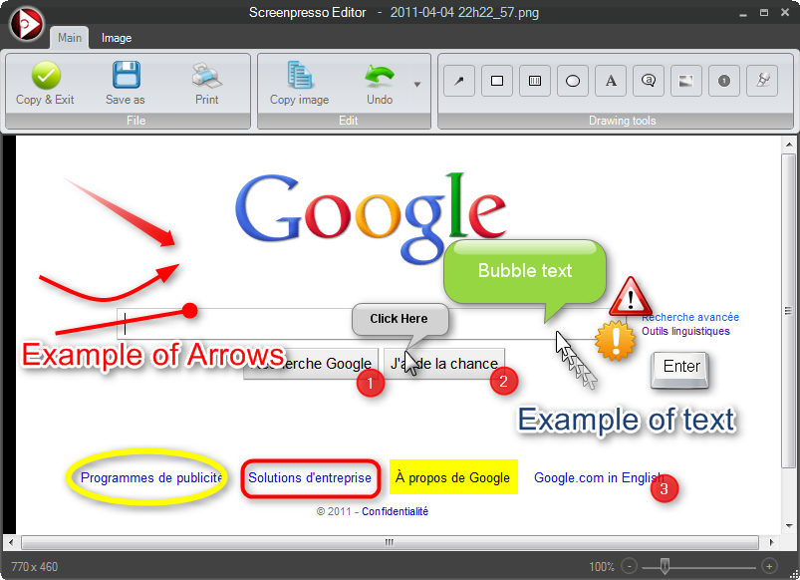This screenshot has width=800, height=580.
Task: Select the text tool A
Action: point(611,81)
